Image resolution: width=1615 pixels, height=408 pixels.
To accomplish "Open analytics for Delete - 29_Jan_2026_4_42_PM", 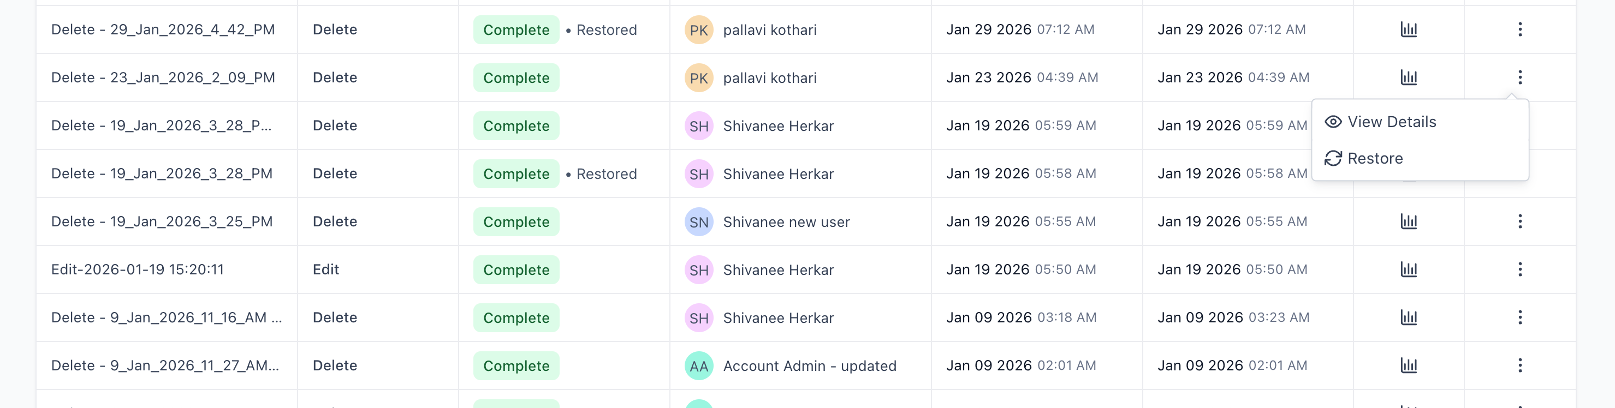I will pos(1409,29).
